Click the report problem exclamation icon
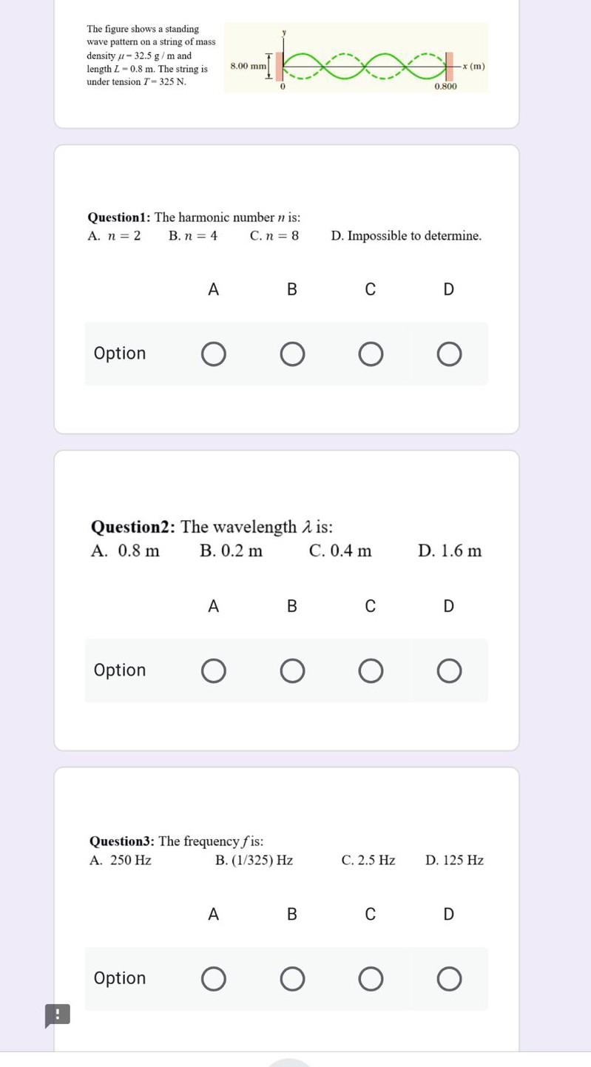Viewport: 591px width, 1067px height. (58, 1015)
